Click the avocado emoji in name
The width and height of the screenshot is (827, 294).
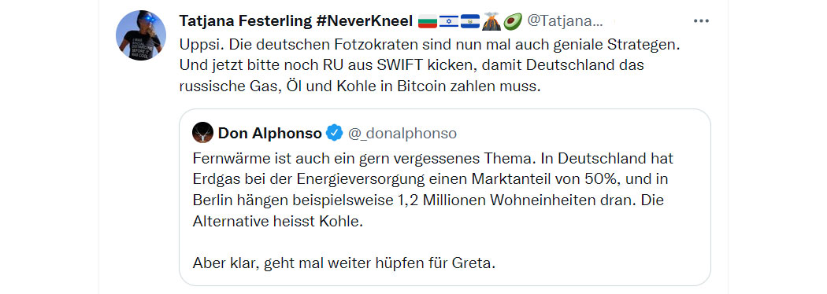point(512,21)
